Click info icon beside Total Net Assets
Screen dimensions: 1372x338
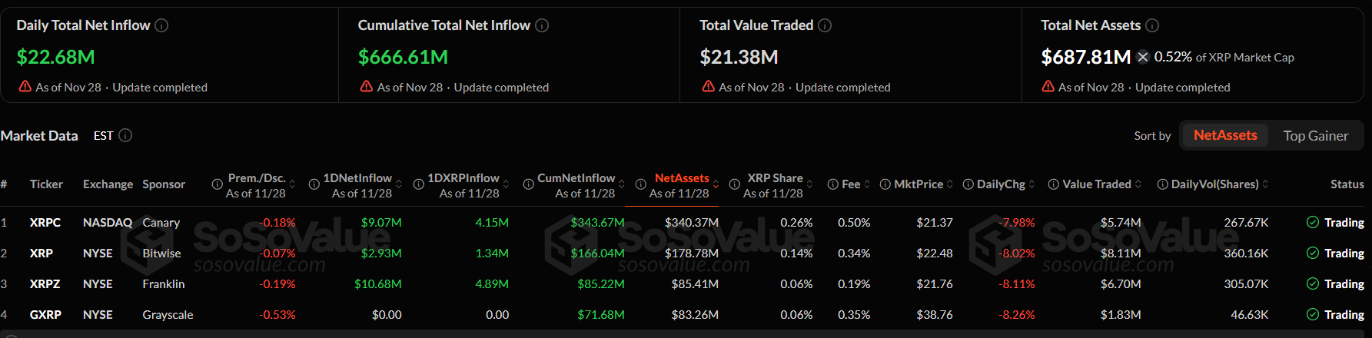[1152, 25]
